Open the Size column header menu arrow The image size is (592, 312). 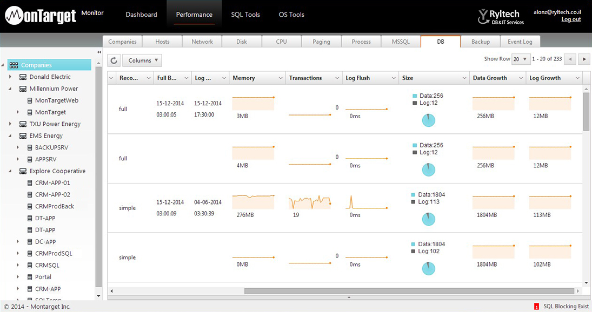click(x=464, y=78)
